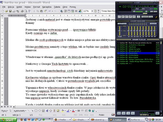Viewport: 163px width, 122px height.
Task: Toggle the Winamp repeat button
Action: click(x=151, y=17)
